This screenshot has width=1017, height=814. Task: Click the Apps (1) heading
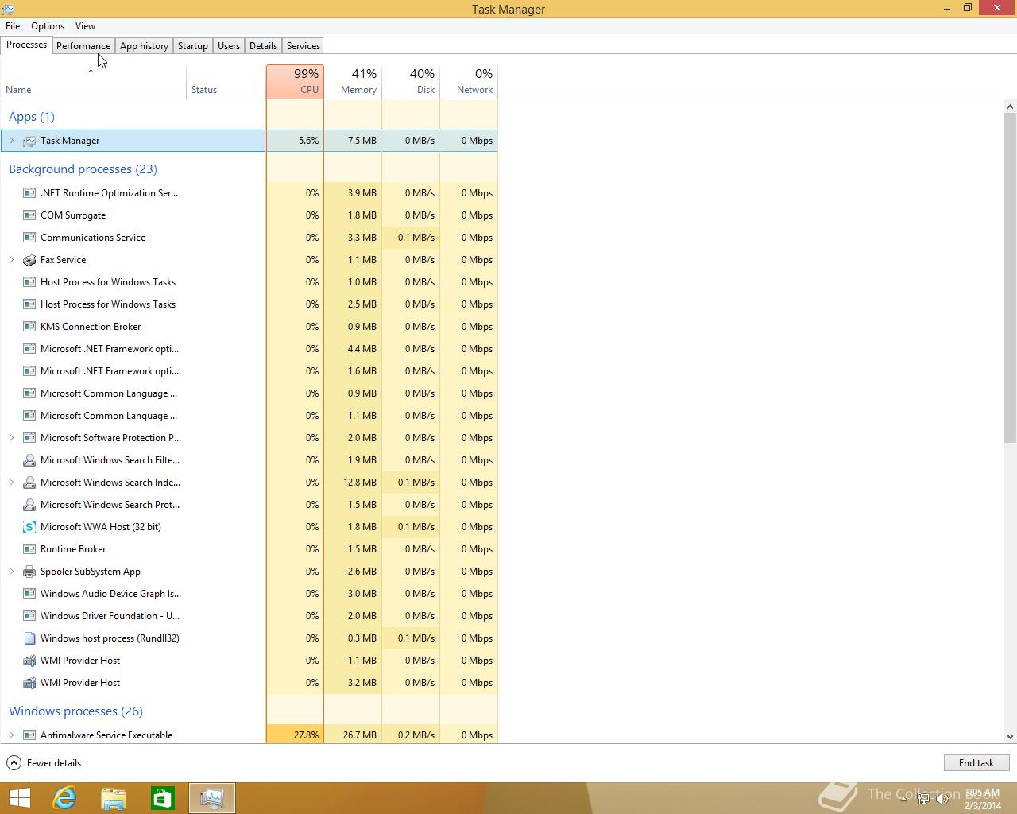point(32,117)
